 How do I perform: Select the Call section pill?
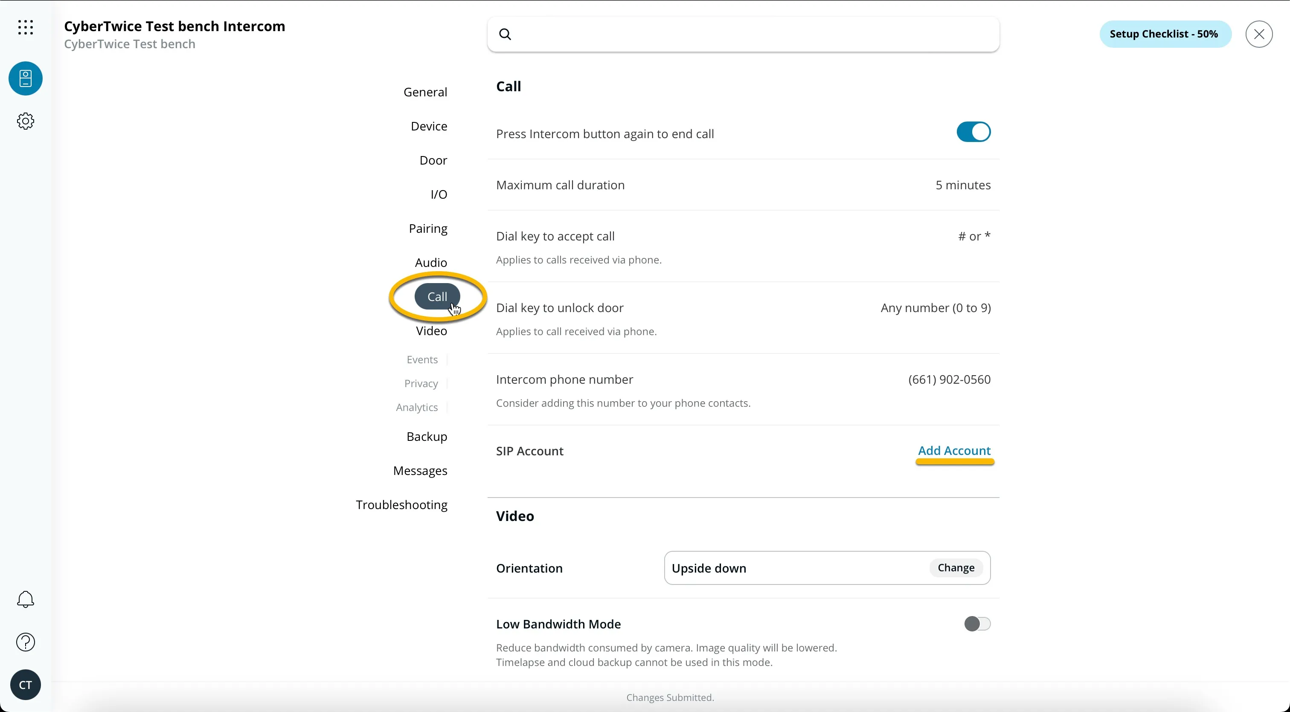click(x=437, y=297)
